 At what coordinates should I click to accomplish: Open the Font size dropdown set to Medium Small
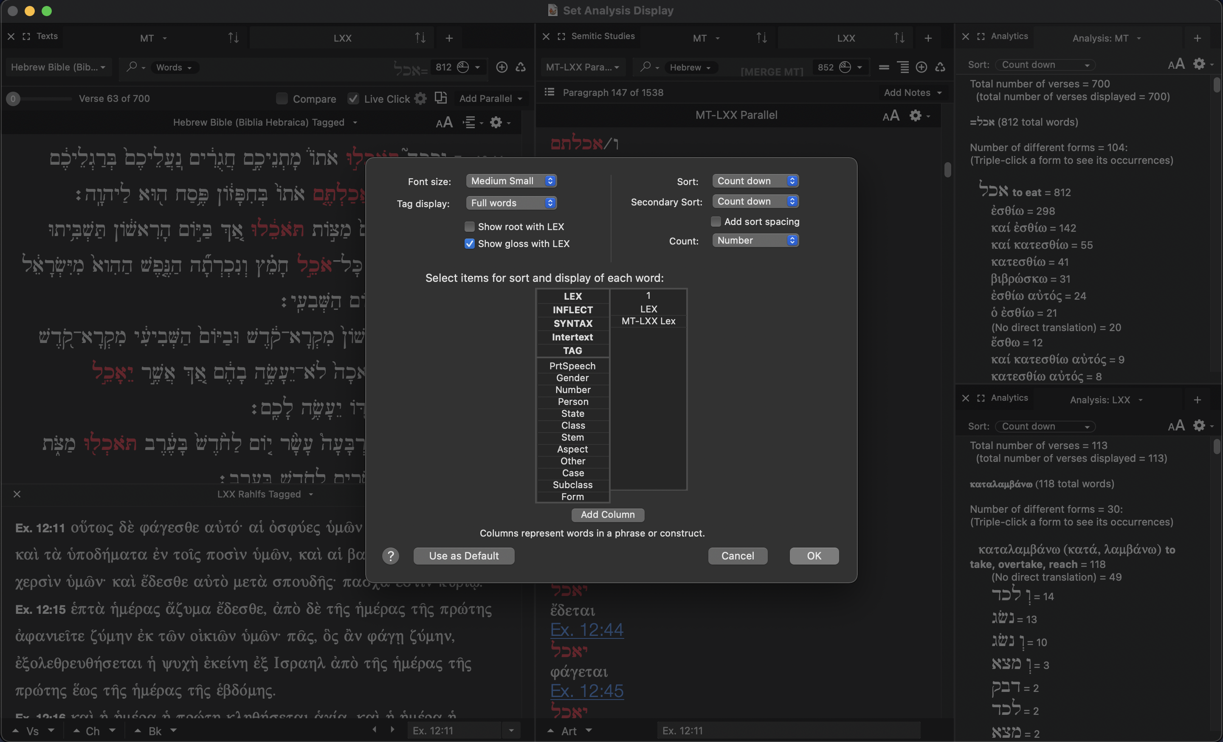coord(511,181)
